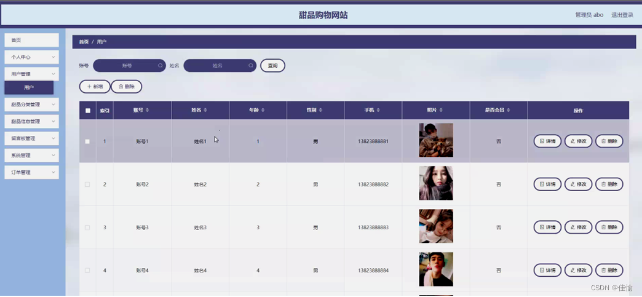Focus the 账号 search input
This screenshot has height=297, width=642.
point(129,66)
